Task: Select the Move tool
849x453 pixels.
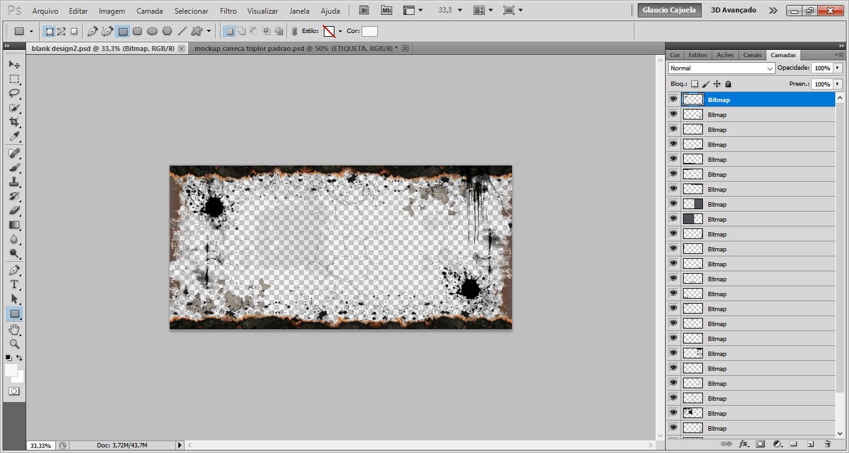Action: (14, 64)
